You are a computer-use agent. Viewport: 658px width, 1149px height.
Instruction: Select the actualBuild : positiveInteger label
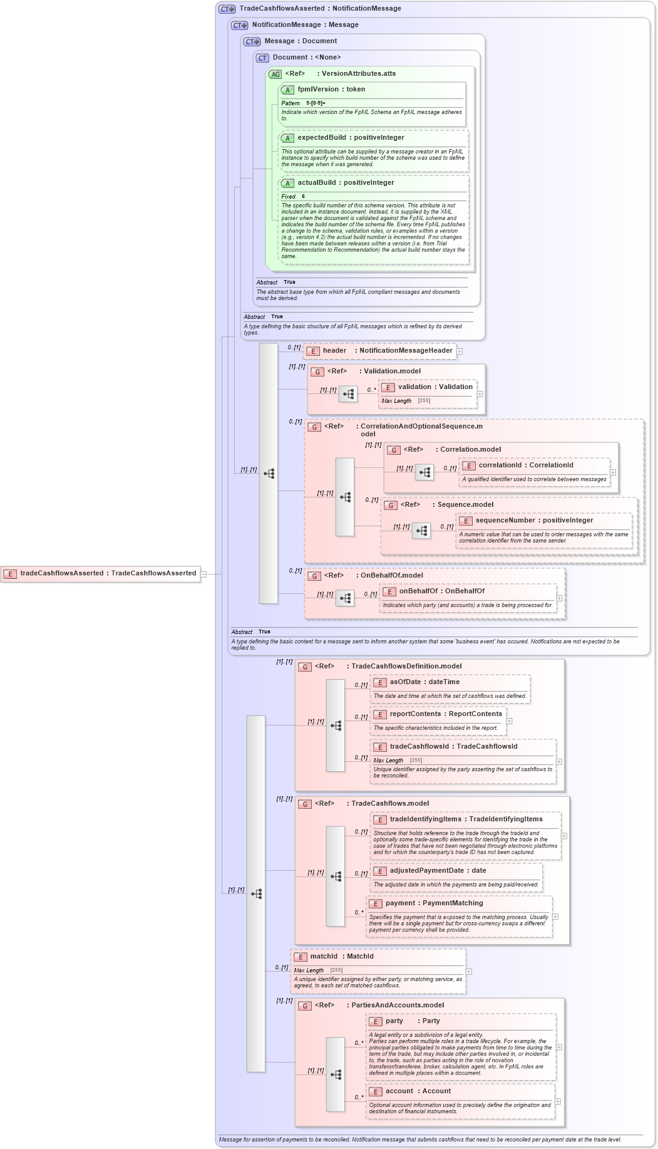click(x=346, y=183)
